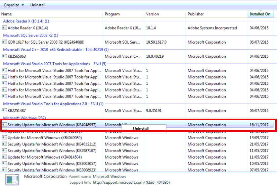Image resolution: width=277 pixels, height=187 pixels.
Task: Click Microsoft Visual C+... program cell
Action: click(x=123, y=56)
